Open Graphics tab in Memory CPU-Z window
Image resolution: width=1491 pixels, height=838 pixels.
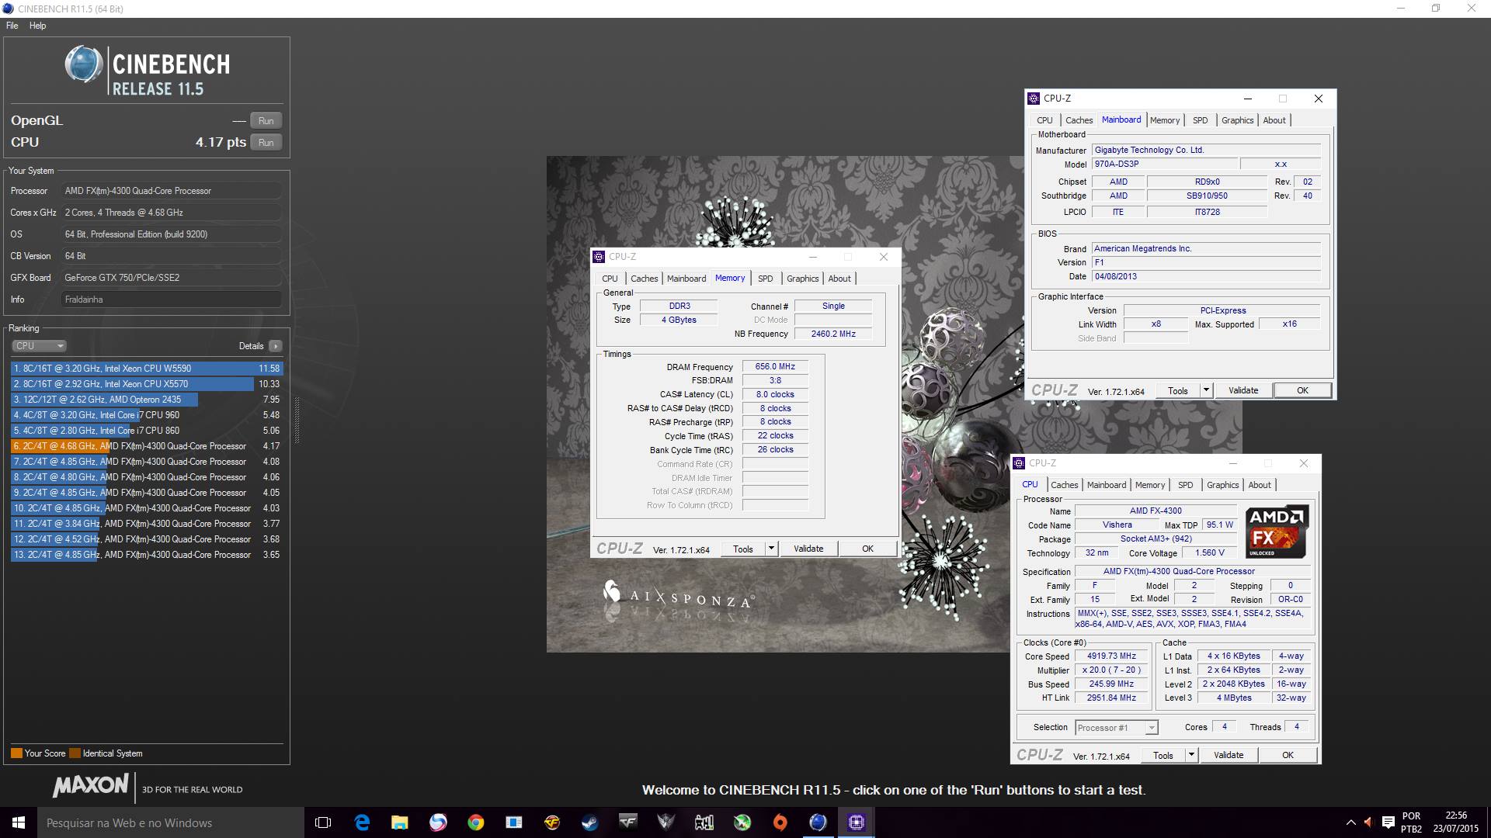[802, 279]
